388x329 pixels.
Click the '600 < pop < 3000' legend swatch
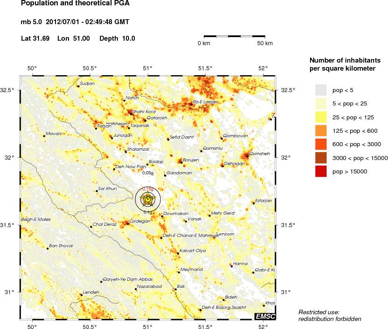321,144
